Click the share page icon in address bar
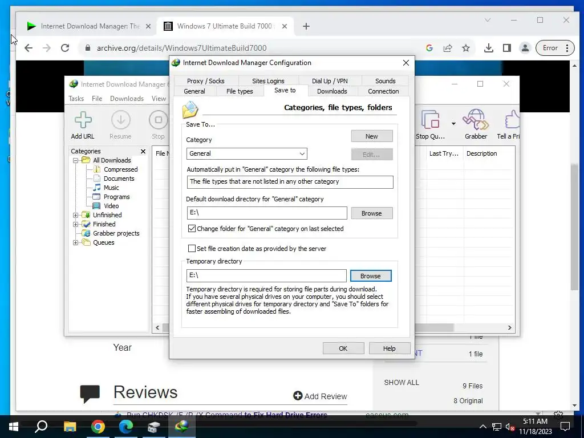 pos(448,48)
